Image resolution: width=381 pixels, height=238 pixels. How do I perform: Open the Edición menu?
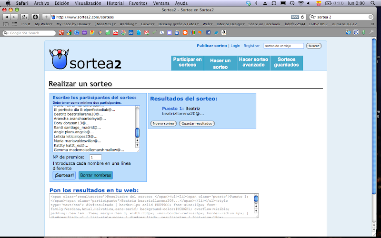point(62,3)
